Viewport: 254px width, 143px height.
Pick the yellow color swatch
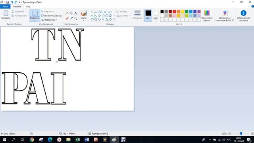[183, 12]
